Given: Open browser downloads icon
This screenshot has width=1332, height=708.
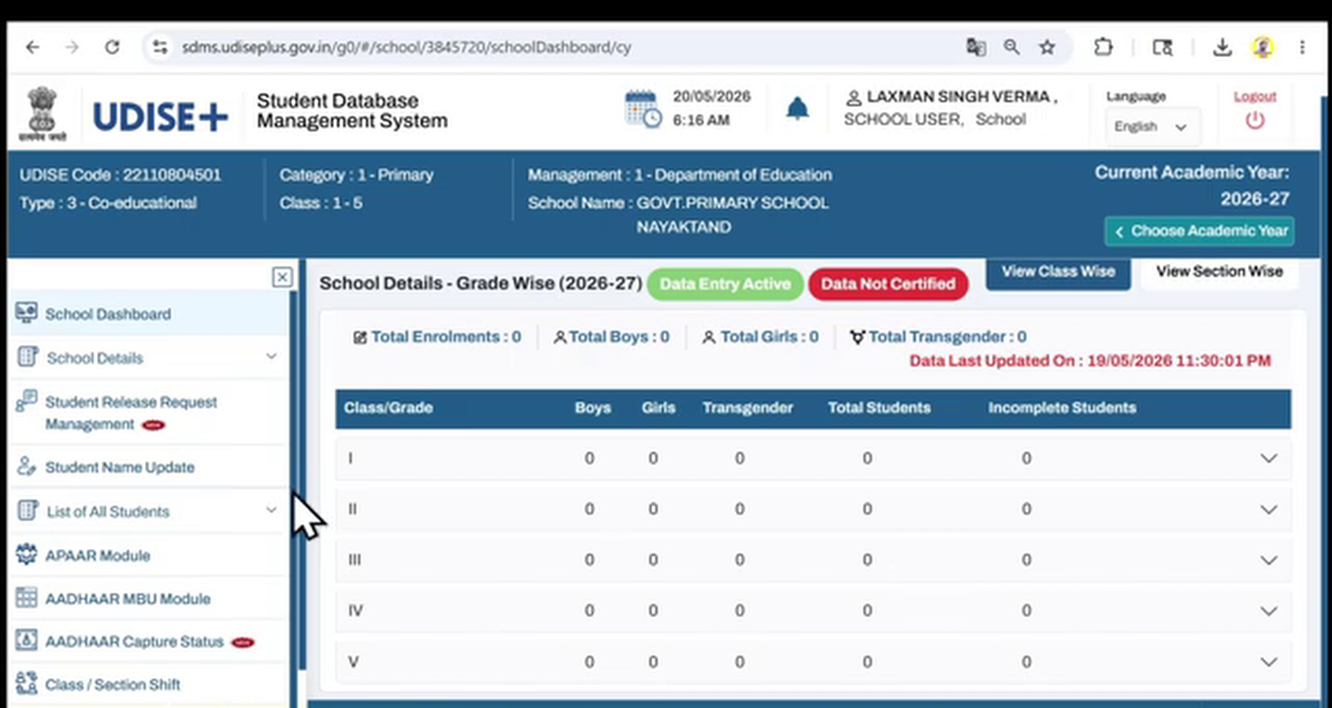Looking at the screenshot, I should tap(1222, 47).
